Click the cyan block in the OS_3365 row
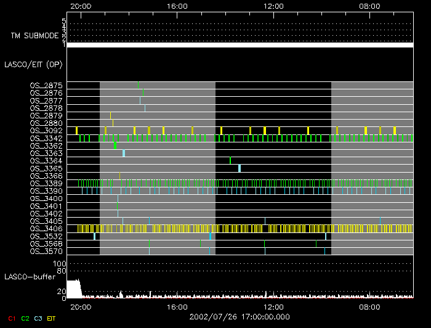The height and width of the screenshot is (328, 431). pyautogui.click(x=240, y=168)
